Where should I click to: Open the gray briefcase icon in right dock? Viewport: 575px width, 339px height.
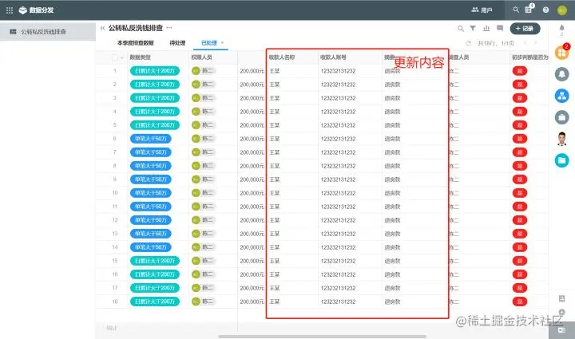pos(561,117)
